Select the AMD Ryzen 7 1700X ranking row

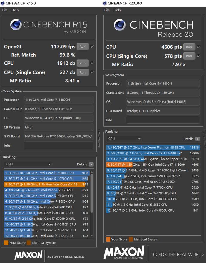pos(153,170)
